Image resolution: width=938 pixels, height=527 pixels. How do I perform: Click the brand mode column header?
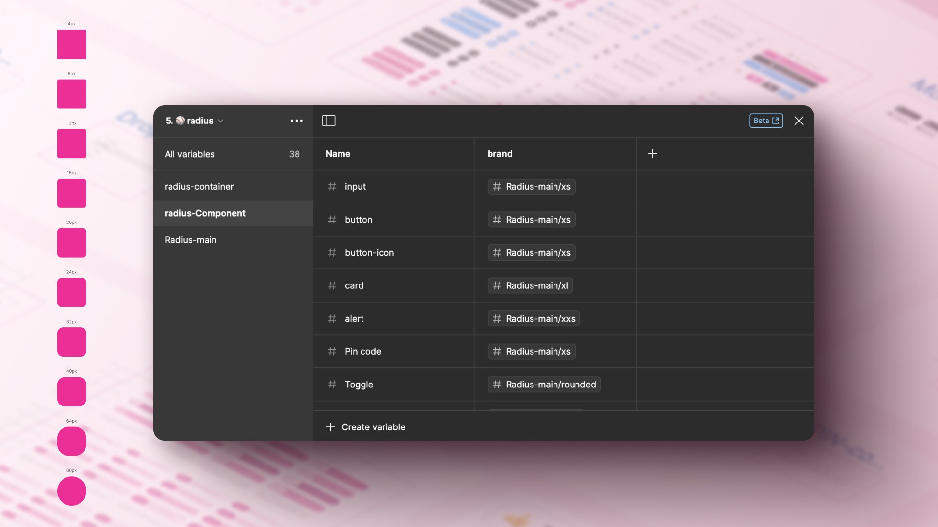(x=500, y=154)
